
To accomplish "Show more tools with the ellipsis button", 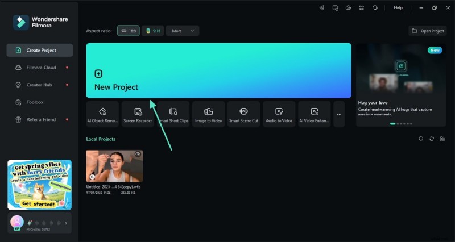I will (339, 114).
